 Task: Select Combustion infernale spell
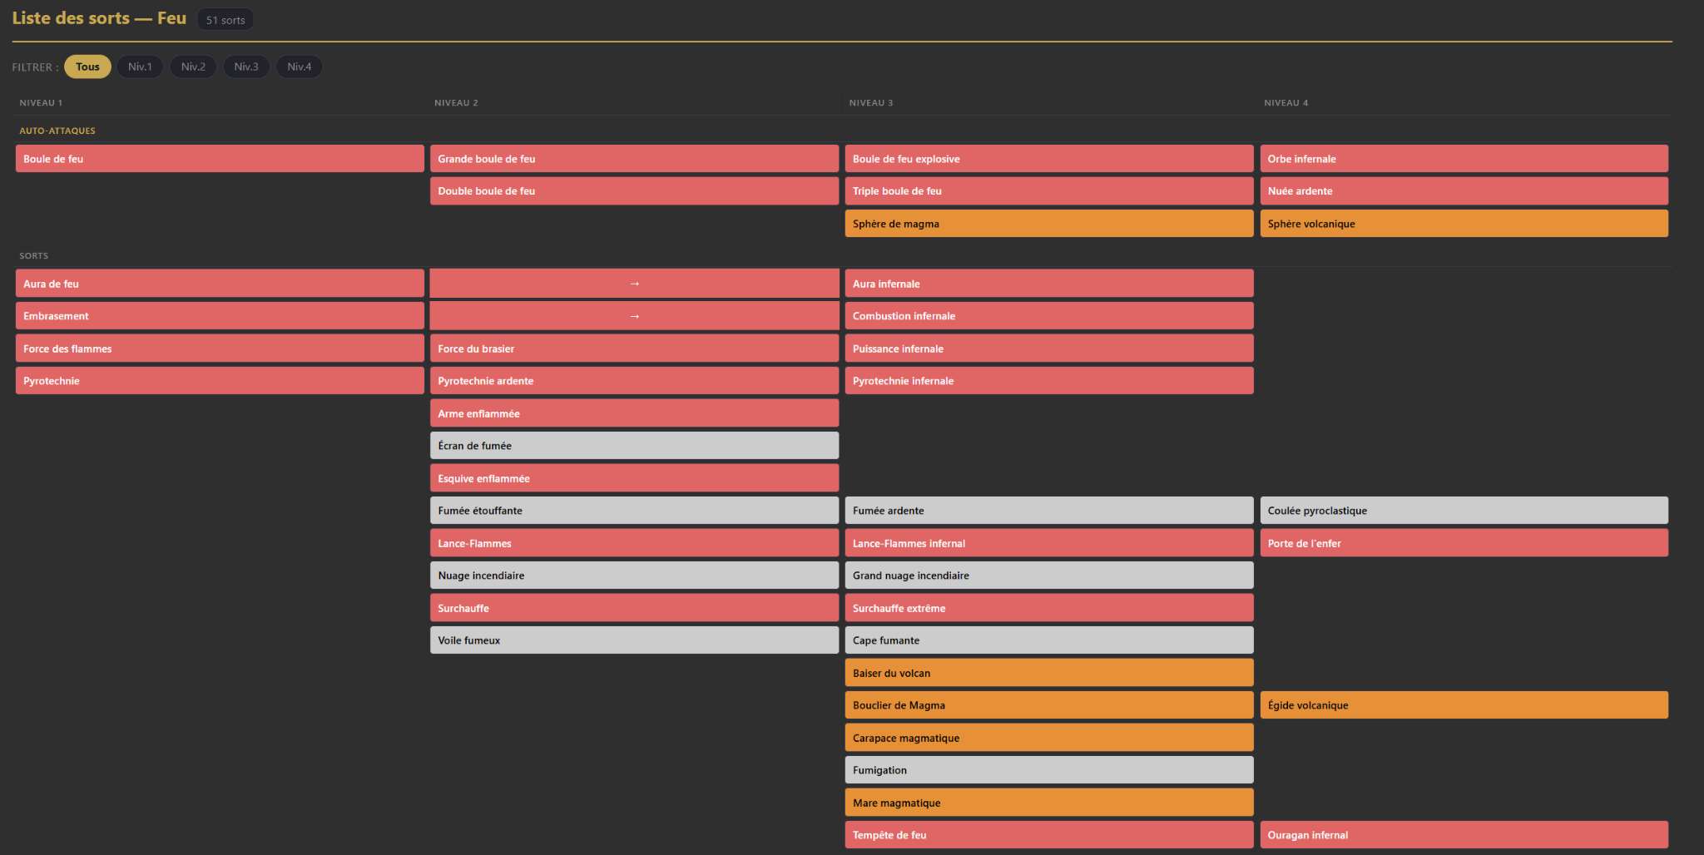click(1049, 316)
